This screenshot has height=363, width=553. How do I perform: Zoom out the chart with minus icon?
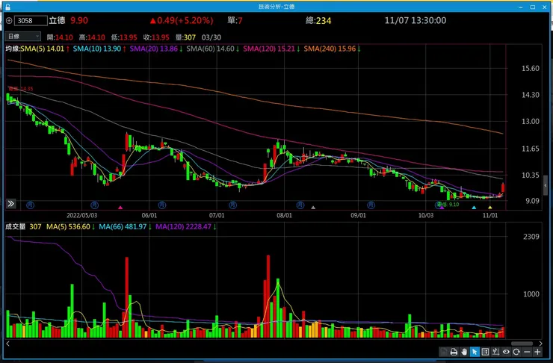click(x=527, y=352)
